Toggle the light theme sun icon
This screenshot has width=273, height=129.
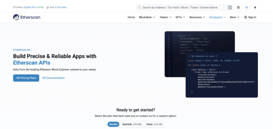click(247, 7)
